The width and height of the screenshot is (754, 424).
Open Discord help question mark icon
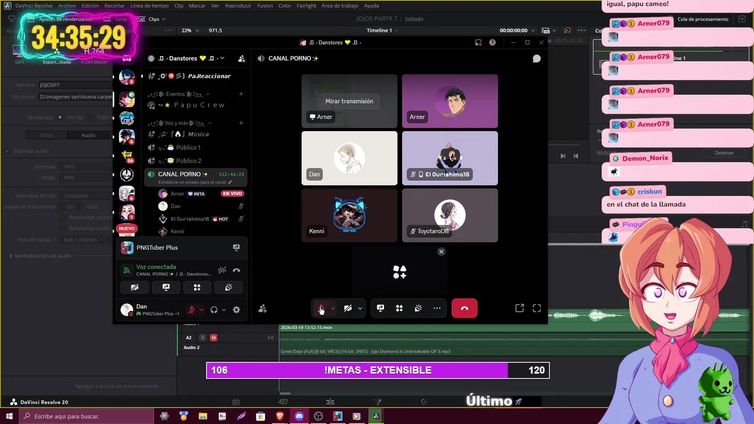(x=492, y=42)
